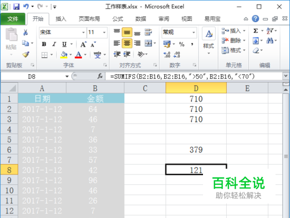Insert a function using fx button
Screen dimensions: 290x218
100,77
